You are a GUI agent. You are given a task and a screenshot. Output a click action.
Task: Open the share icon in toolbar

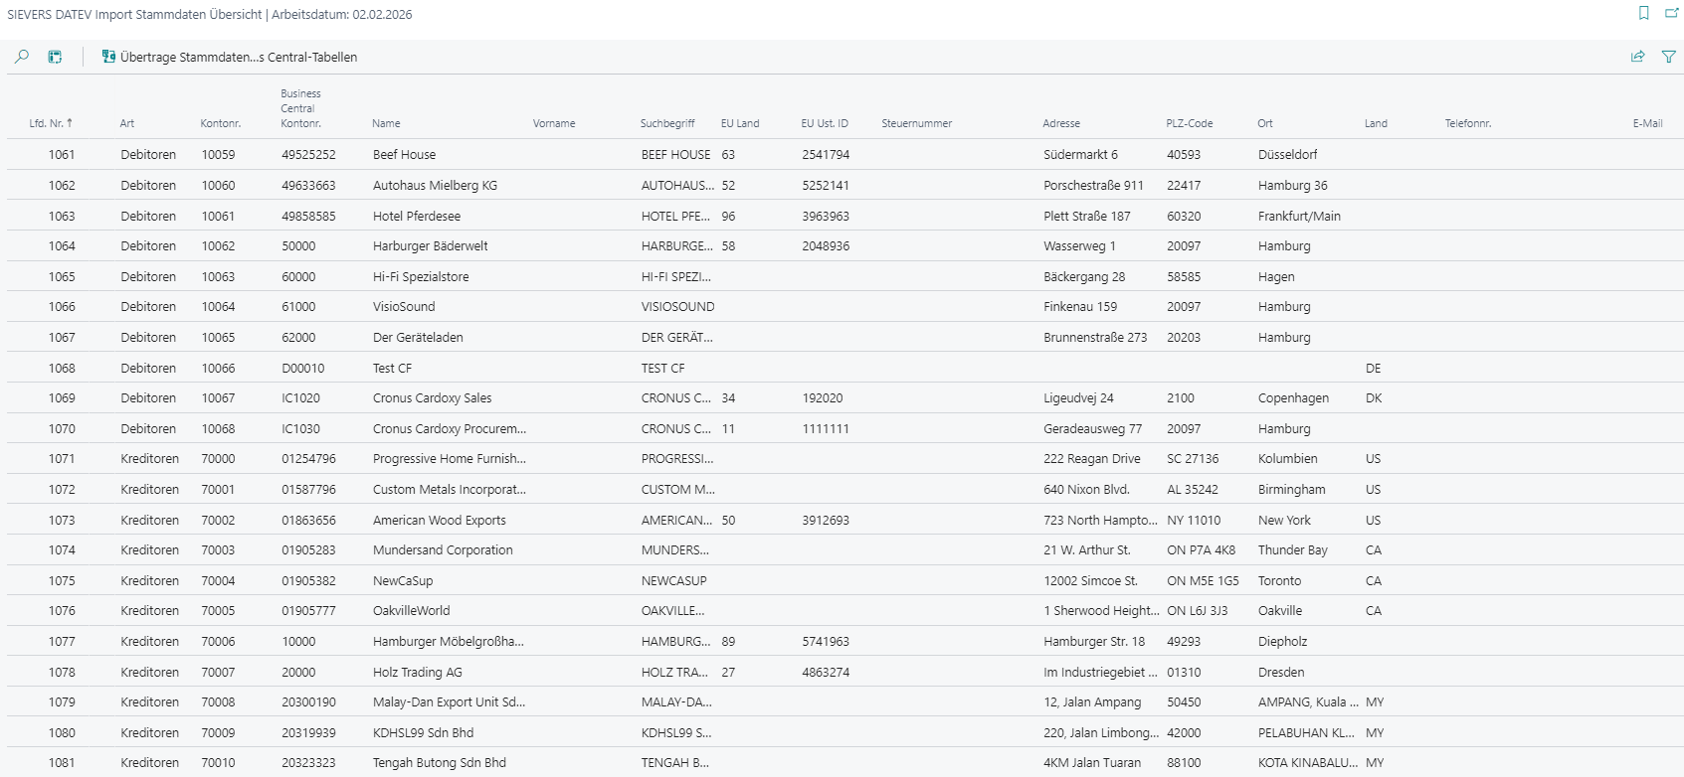pyautogui.click(x=1637, y=57)
